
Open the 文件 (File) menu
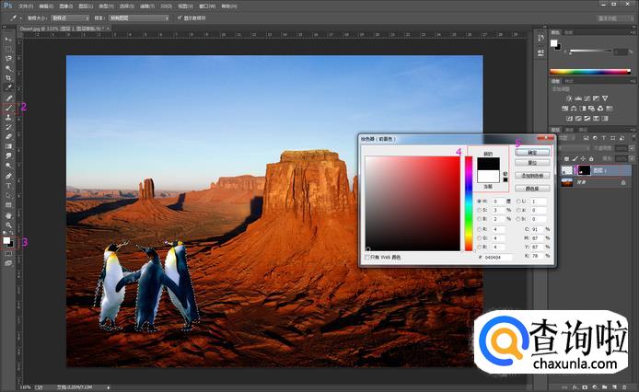[x=25, y=5]
